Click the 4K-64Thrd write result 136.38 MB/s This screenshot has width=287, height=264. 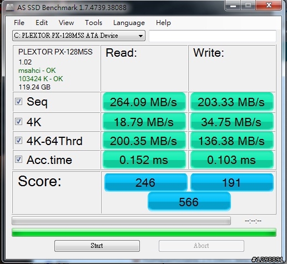(x=232, y=141)
